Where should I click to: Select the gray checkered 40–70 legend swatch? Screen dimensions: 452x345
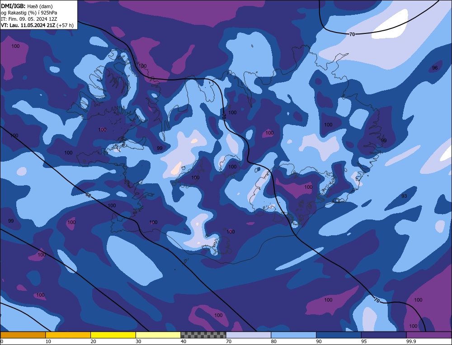[203, 335]
